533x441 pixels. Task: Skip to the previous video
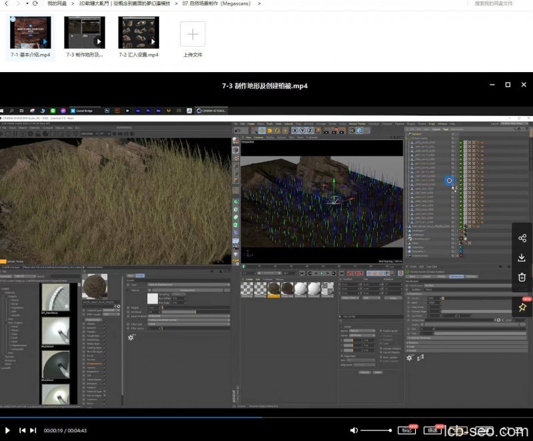(x=22, y=430)
